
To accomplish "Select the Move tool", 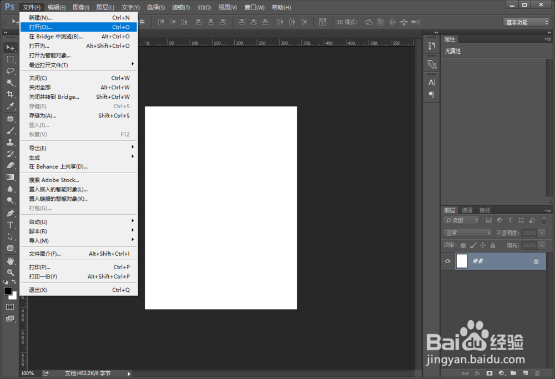I will [x=10, y=48].
